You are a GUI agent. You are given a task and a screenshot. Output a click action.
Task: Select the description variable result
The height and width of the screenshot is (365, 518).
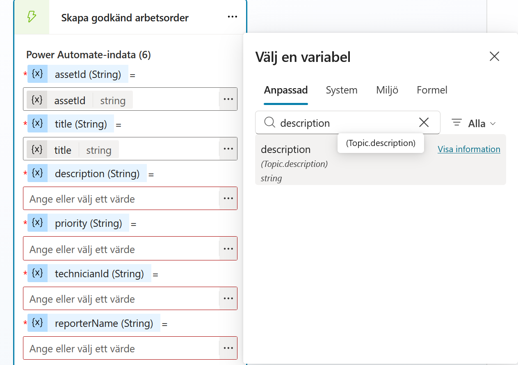click(x=380, y=160)
